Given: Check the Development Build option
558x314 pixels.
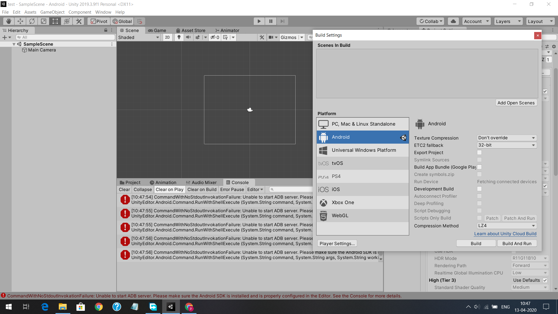Looking at the screenshot, I should pyautogui.click(x=479, y=189).
